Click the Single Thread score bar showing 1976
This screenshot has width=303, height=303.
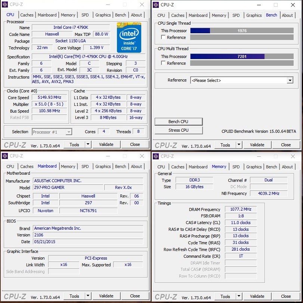242,31
